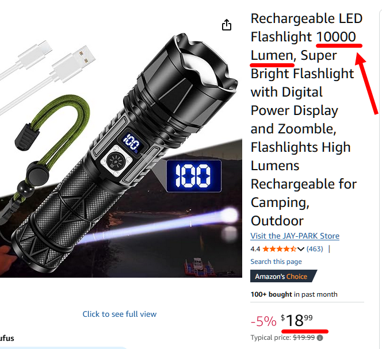Visit the JAY-PARK Store link
Viewport: 382px width, 349px height.
click(295, 236)
